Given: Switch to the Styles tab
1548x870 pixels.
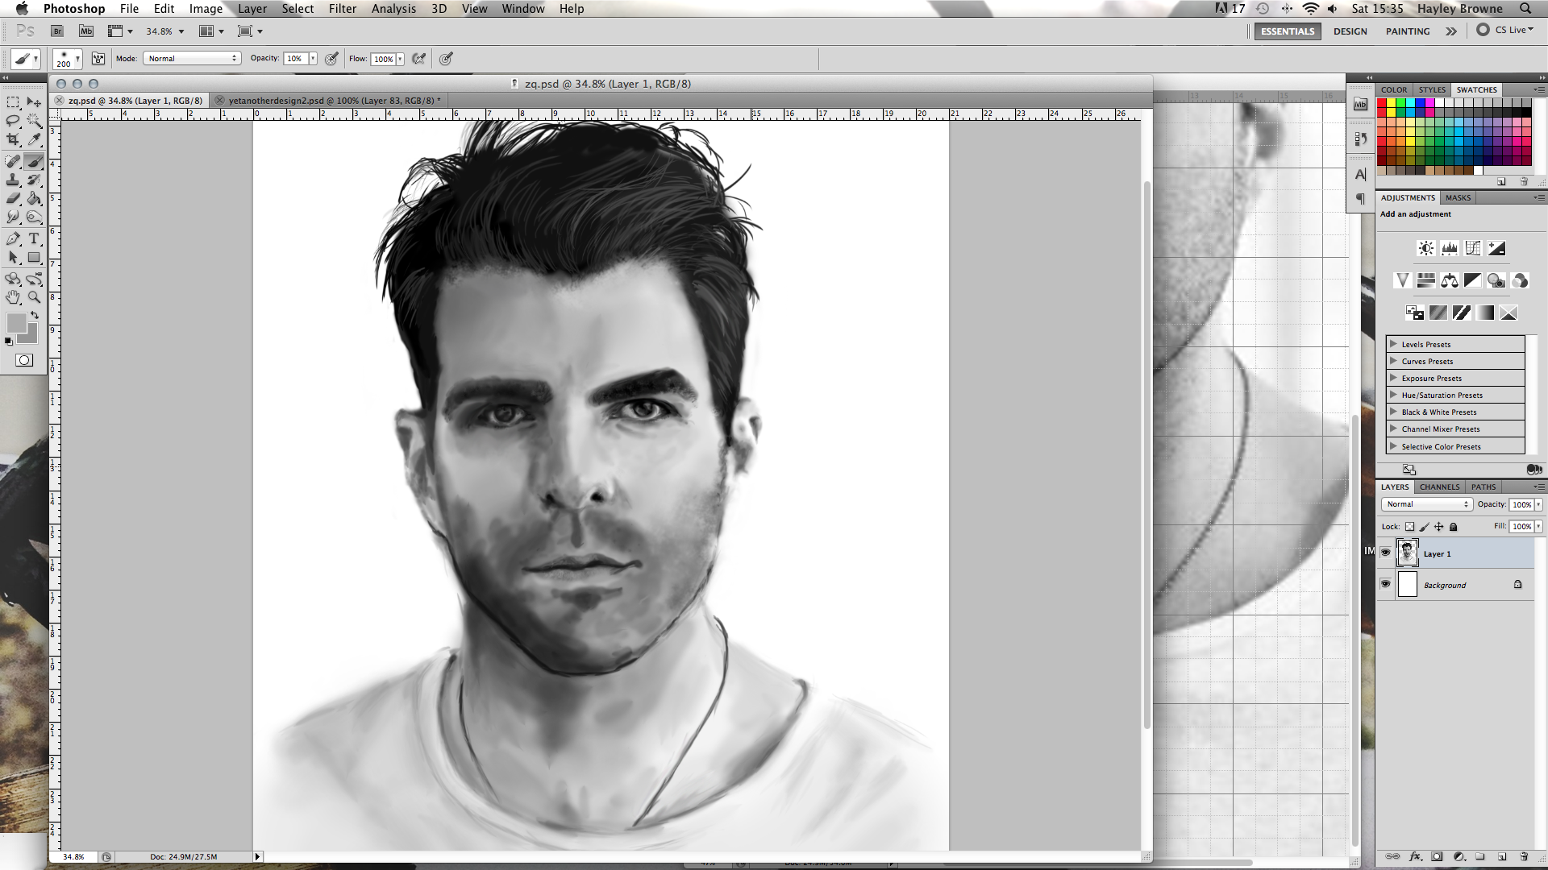Looking at the screenshot, I should click(x=1432, y=89).
